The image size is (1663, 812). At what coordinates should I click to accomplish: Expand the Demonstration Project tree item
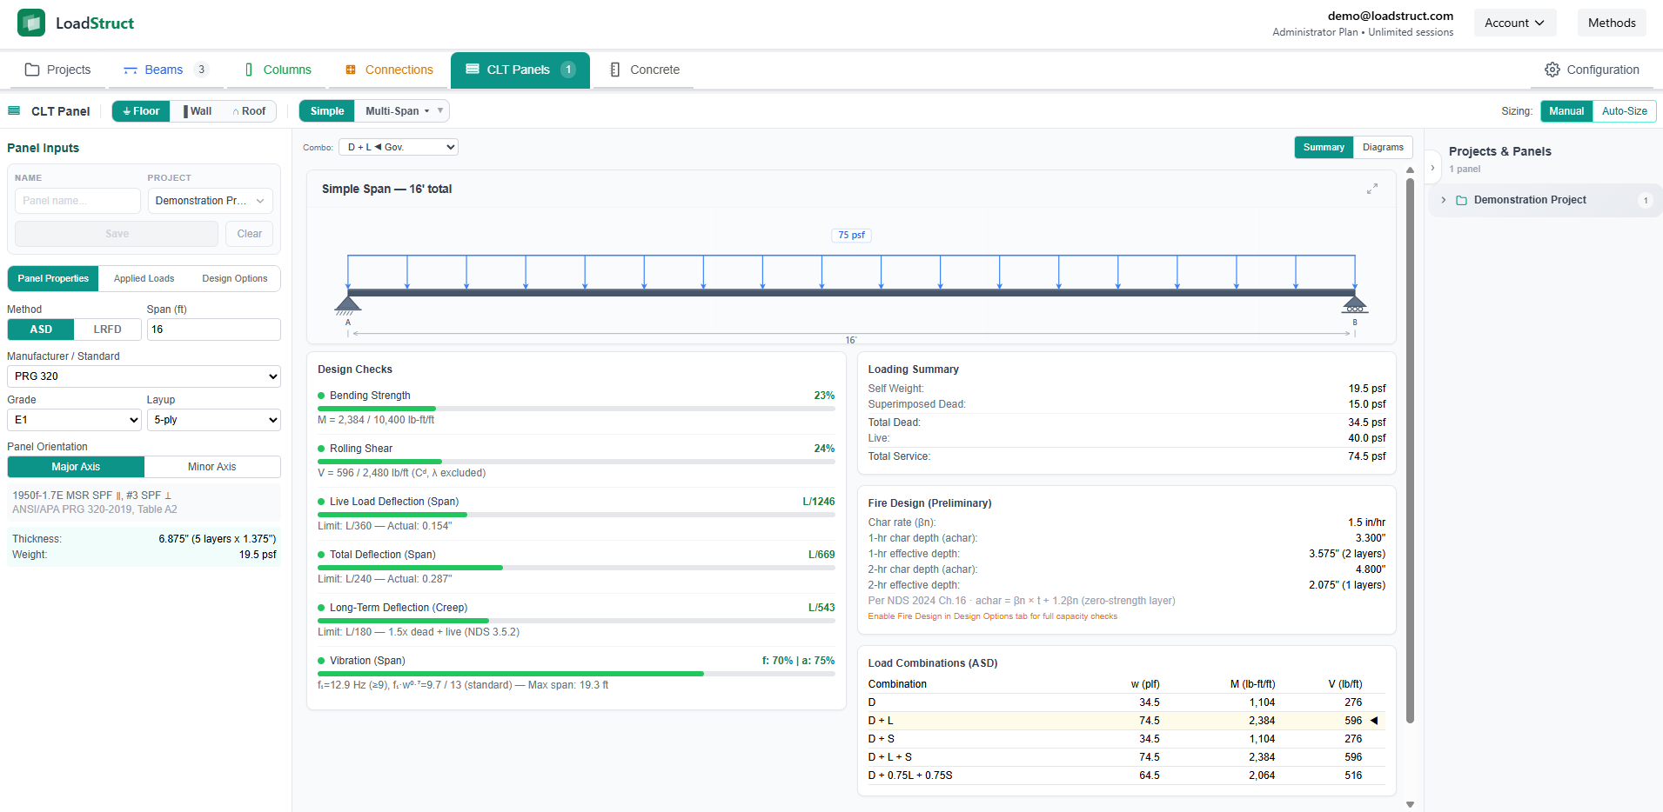pyautogui.click(x=1444, y=200)
